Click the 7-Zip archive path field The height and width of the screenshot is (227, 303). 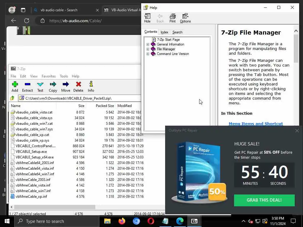click(x=80, y=98)
